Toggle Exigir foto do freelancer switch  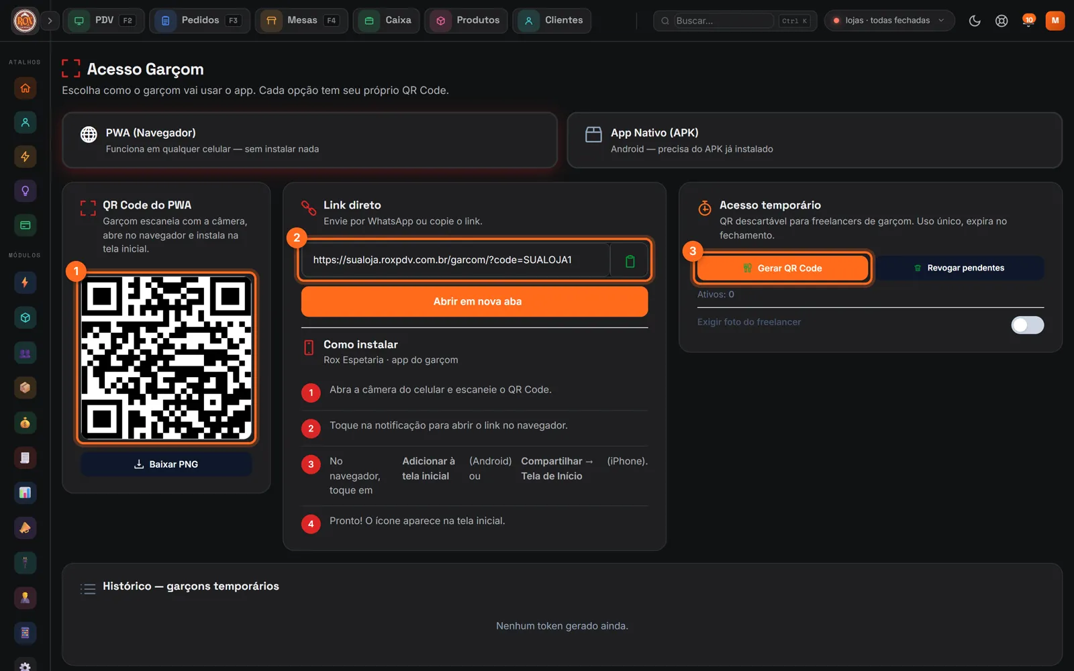tap(1027, 325)
